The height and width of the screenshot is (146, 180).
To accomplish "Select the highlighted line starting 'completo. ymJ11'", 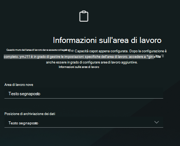I will click(x=79, y=57).
